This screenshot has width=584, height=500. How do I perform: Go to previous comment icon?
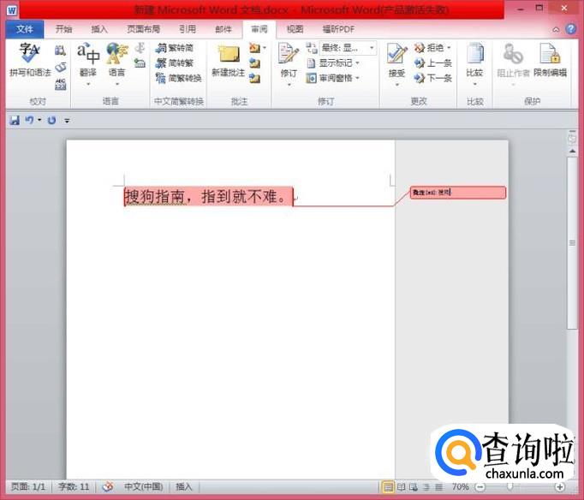pyautogui.click(x=255, y=63)
